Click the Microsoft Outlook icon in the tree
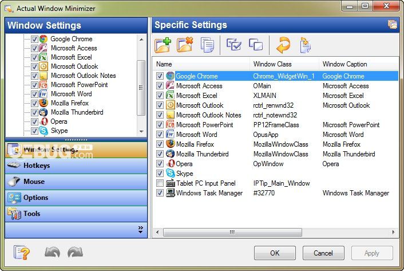The width and height of the screenshot is (404, 271). [x=43, y=66]
